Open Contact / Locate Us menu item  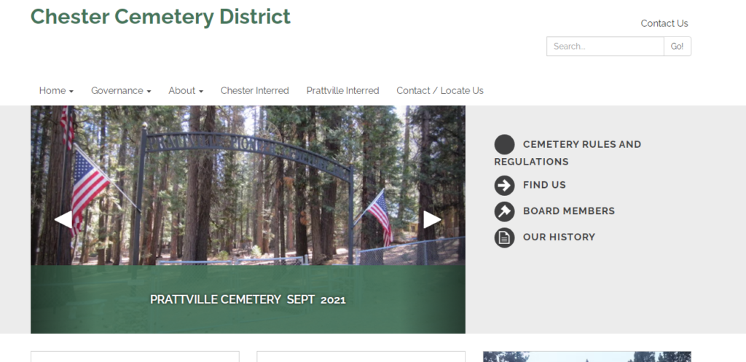pyautogui.click(x=439, y=90)
